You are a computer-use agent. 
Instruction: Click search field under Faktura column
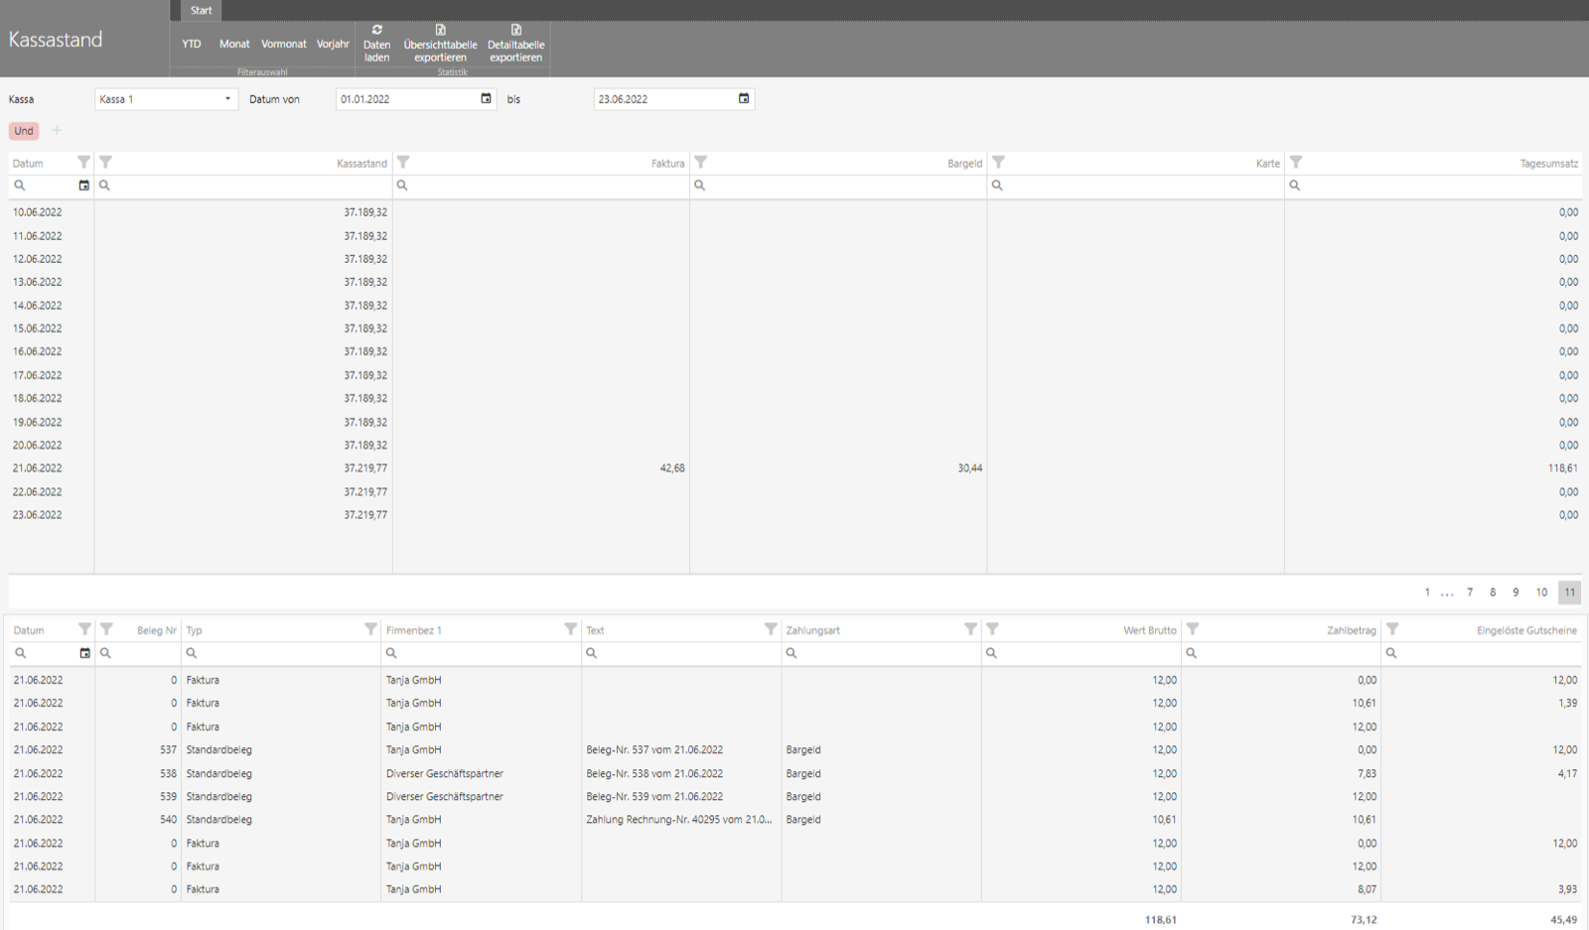pyautogui.click(x=541, y=186)
